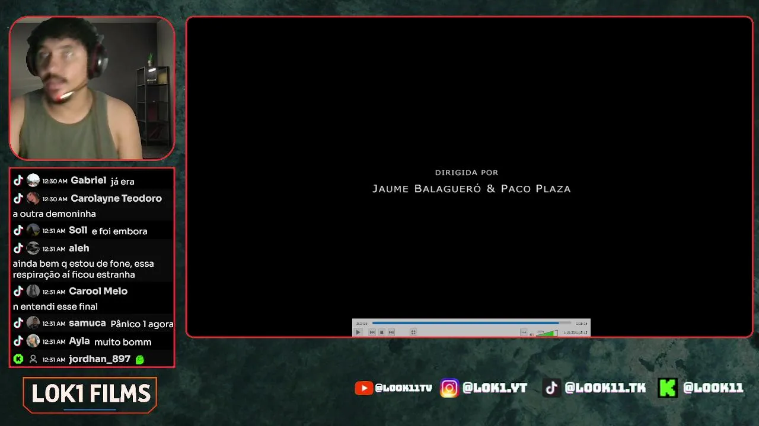
Task: Click the username Carool Melo in chat
Action: [x=98, y=291]
